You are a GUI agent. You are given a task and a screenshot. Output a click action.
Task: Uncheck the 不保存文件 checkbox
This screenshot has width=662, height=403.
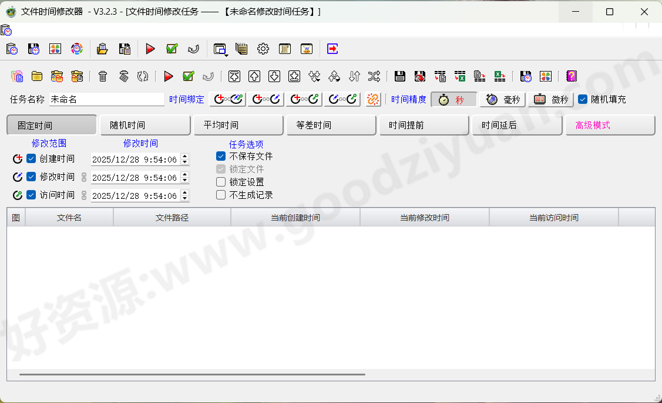(x=221, y=156)
